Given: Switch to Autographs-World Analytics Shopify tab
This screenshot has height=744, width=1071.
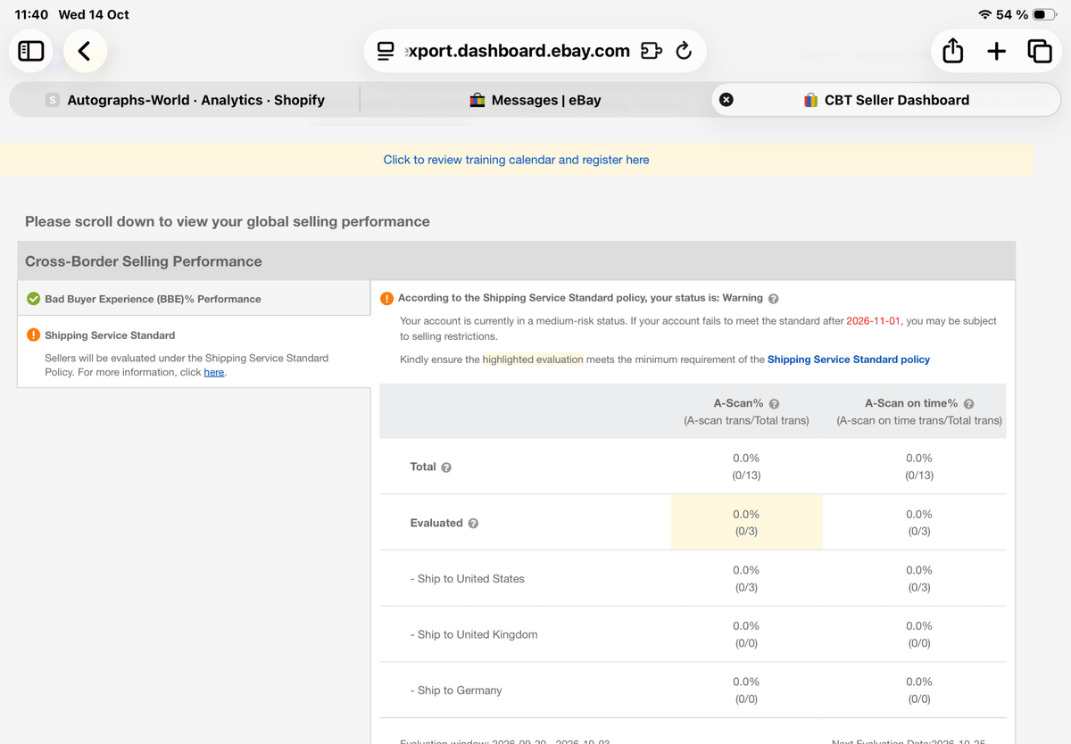Looking at the screenshot, I should click(186, 100).
